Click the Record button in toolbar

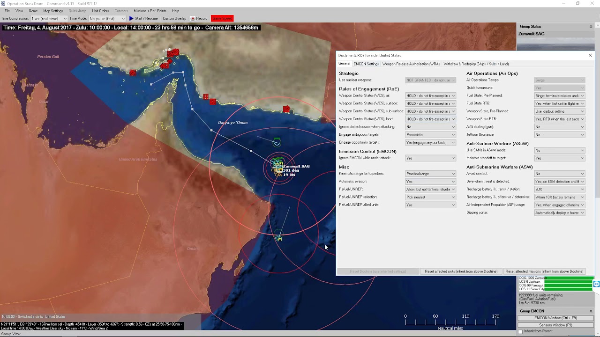(x=199, y=18)
